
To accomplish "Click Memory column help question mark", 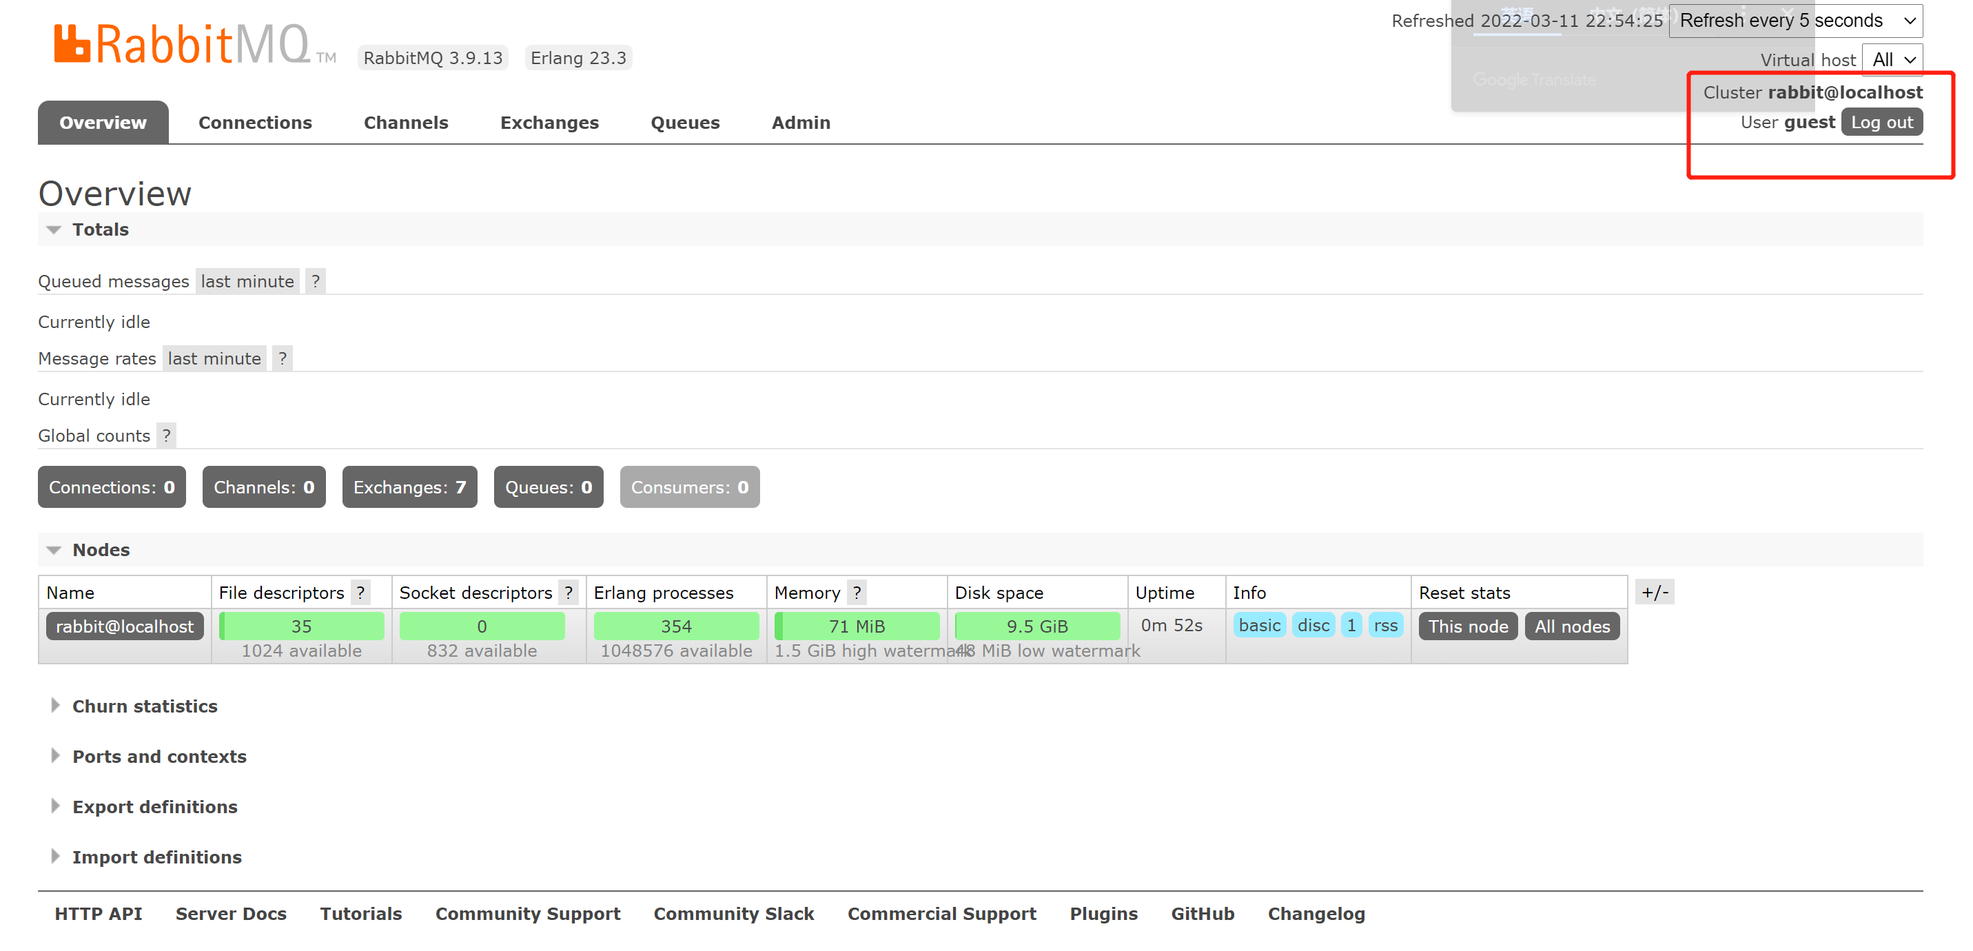I will (857, 593).
